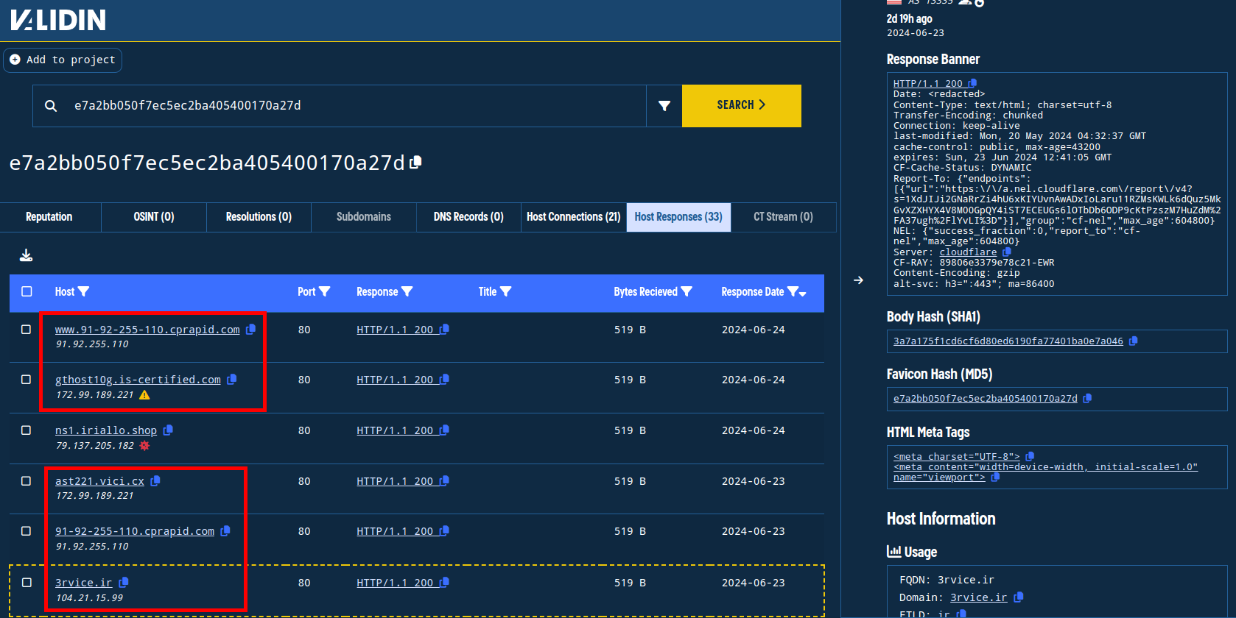The image size is (1236, 618).
Task: Click the Add to project button
Action: pos(63,60)
